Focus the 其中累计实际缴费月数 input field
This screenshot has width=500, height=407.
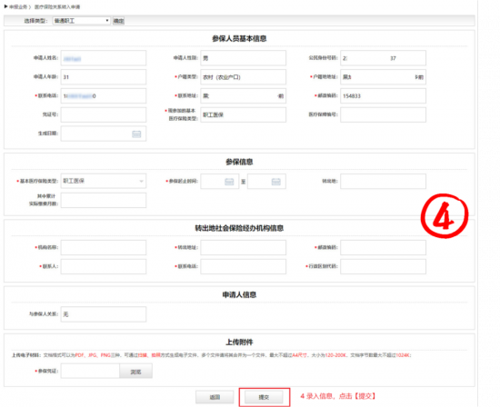tap(104, 200)
